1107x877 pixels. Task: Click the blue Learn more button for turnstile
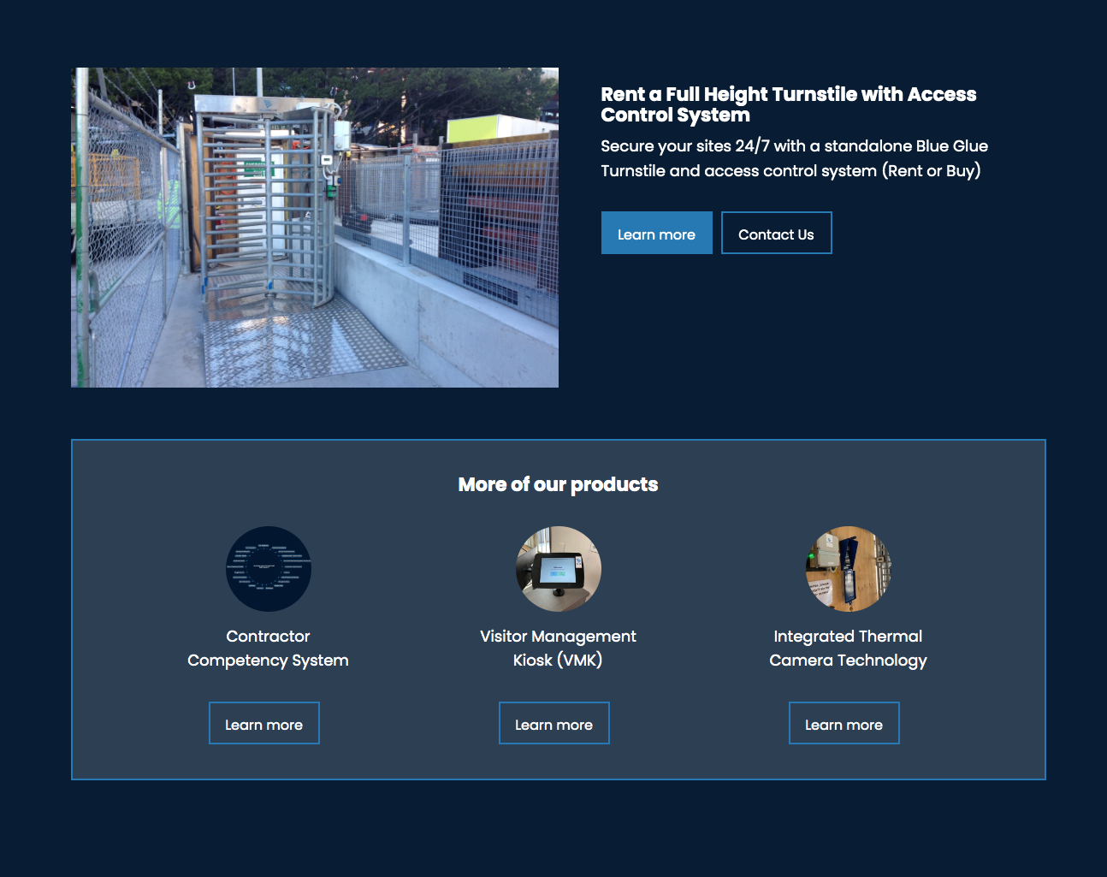[x=656, y=234]
